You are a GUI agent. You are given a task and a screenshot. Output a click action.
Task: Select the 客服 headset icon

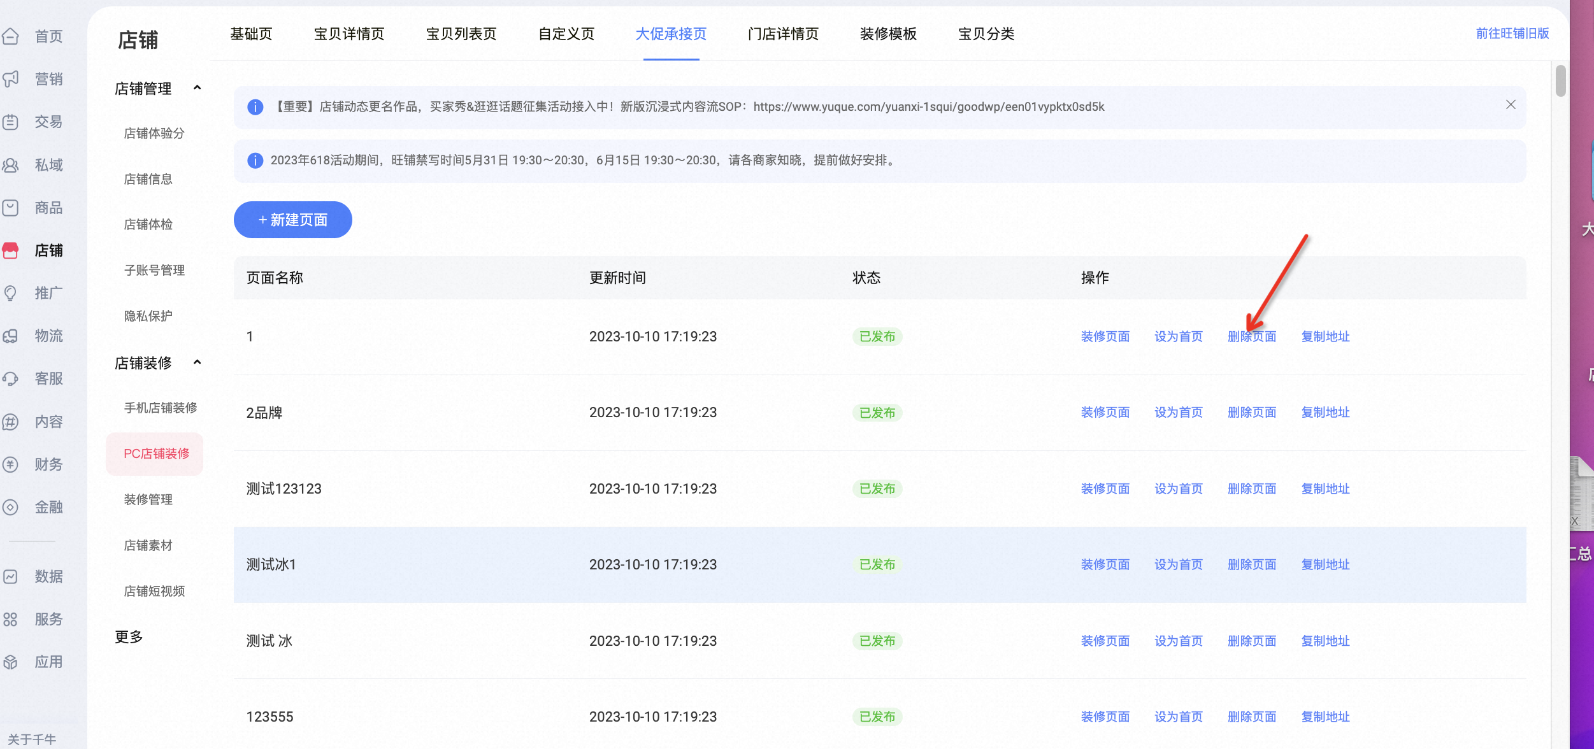click(x=11, y=378)
